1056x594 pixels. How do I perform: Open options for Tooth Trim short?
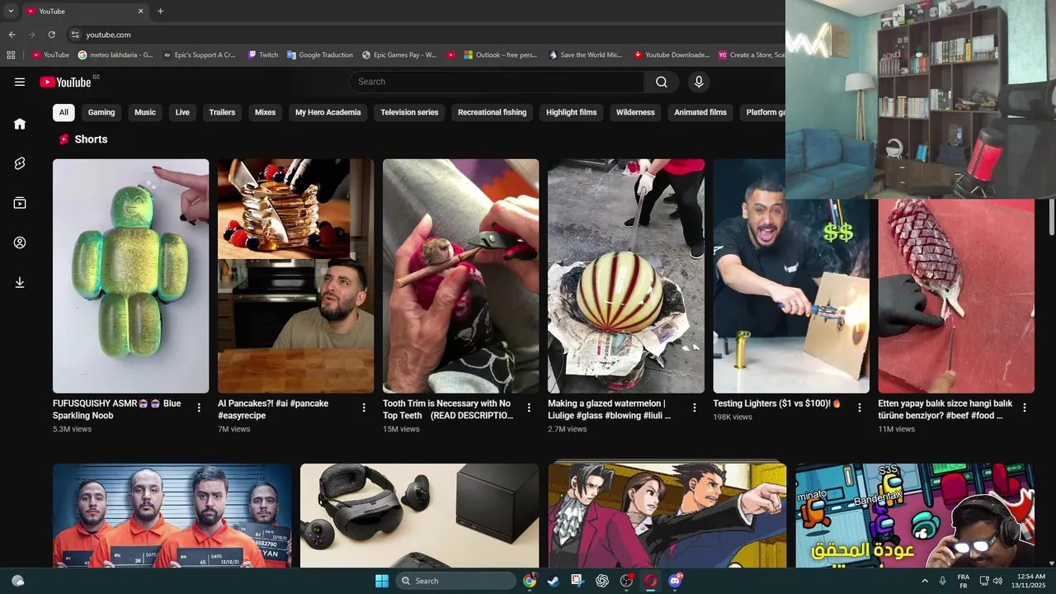click(x=529, y=408)
